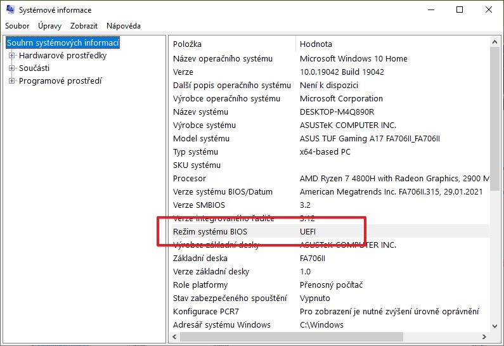This screenshot has height=346, width=504.
Task: Click the System Information app icon in title bar
Action: coord(10,10)
